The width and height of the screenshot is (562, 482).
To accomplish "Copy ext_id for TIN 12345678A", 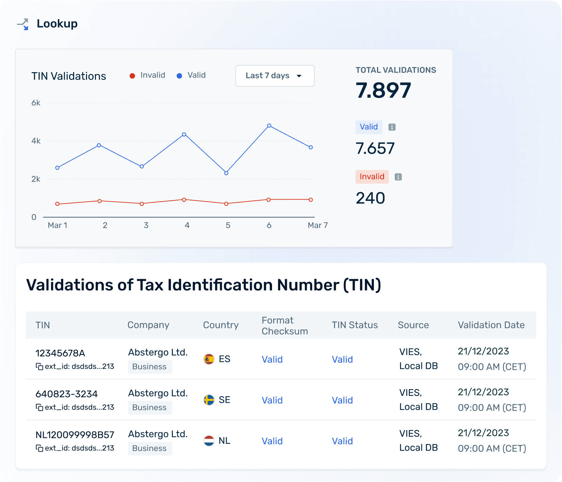I will point(39,367).
